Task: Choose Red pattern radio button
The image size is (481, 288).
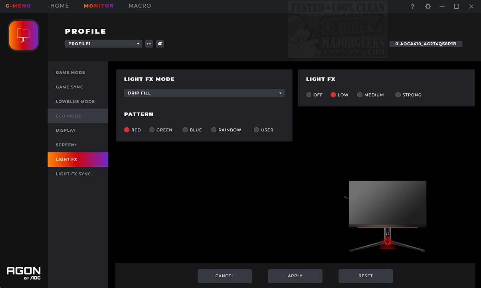Action: [x=127, y=130]
